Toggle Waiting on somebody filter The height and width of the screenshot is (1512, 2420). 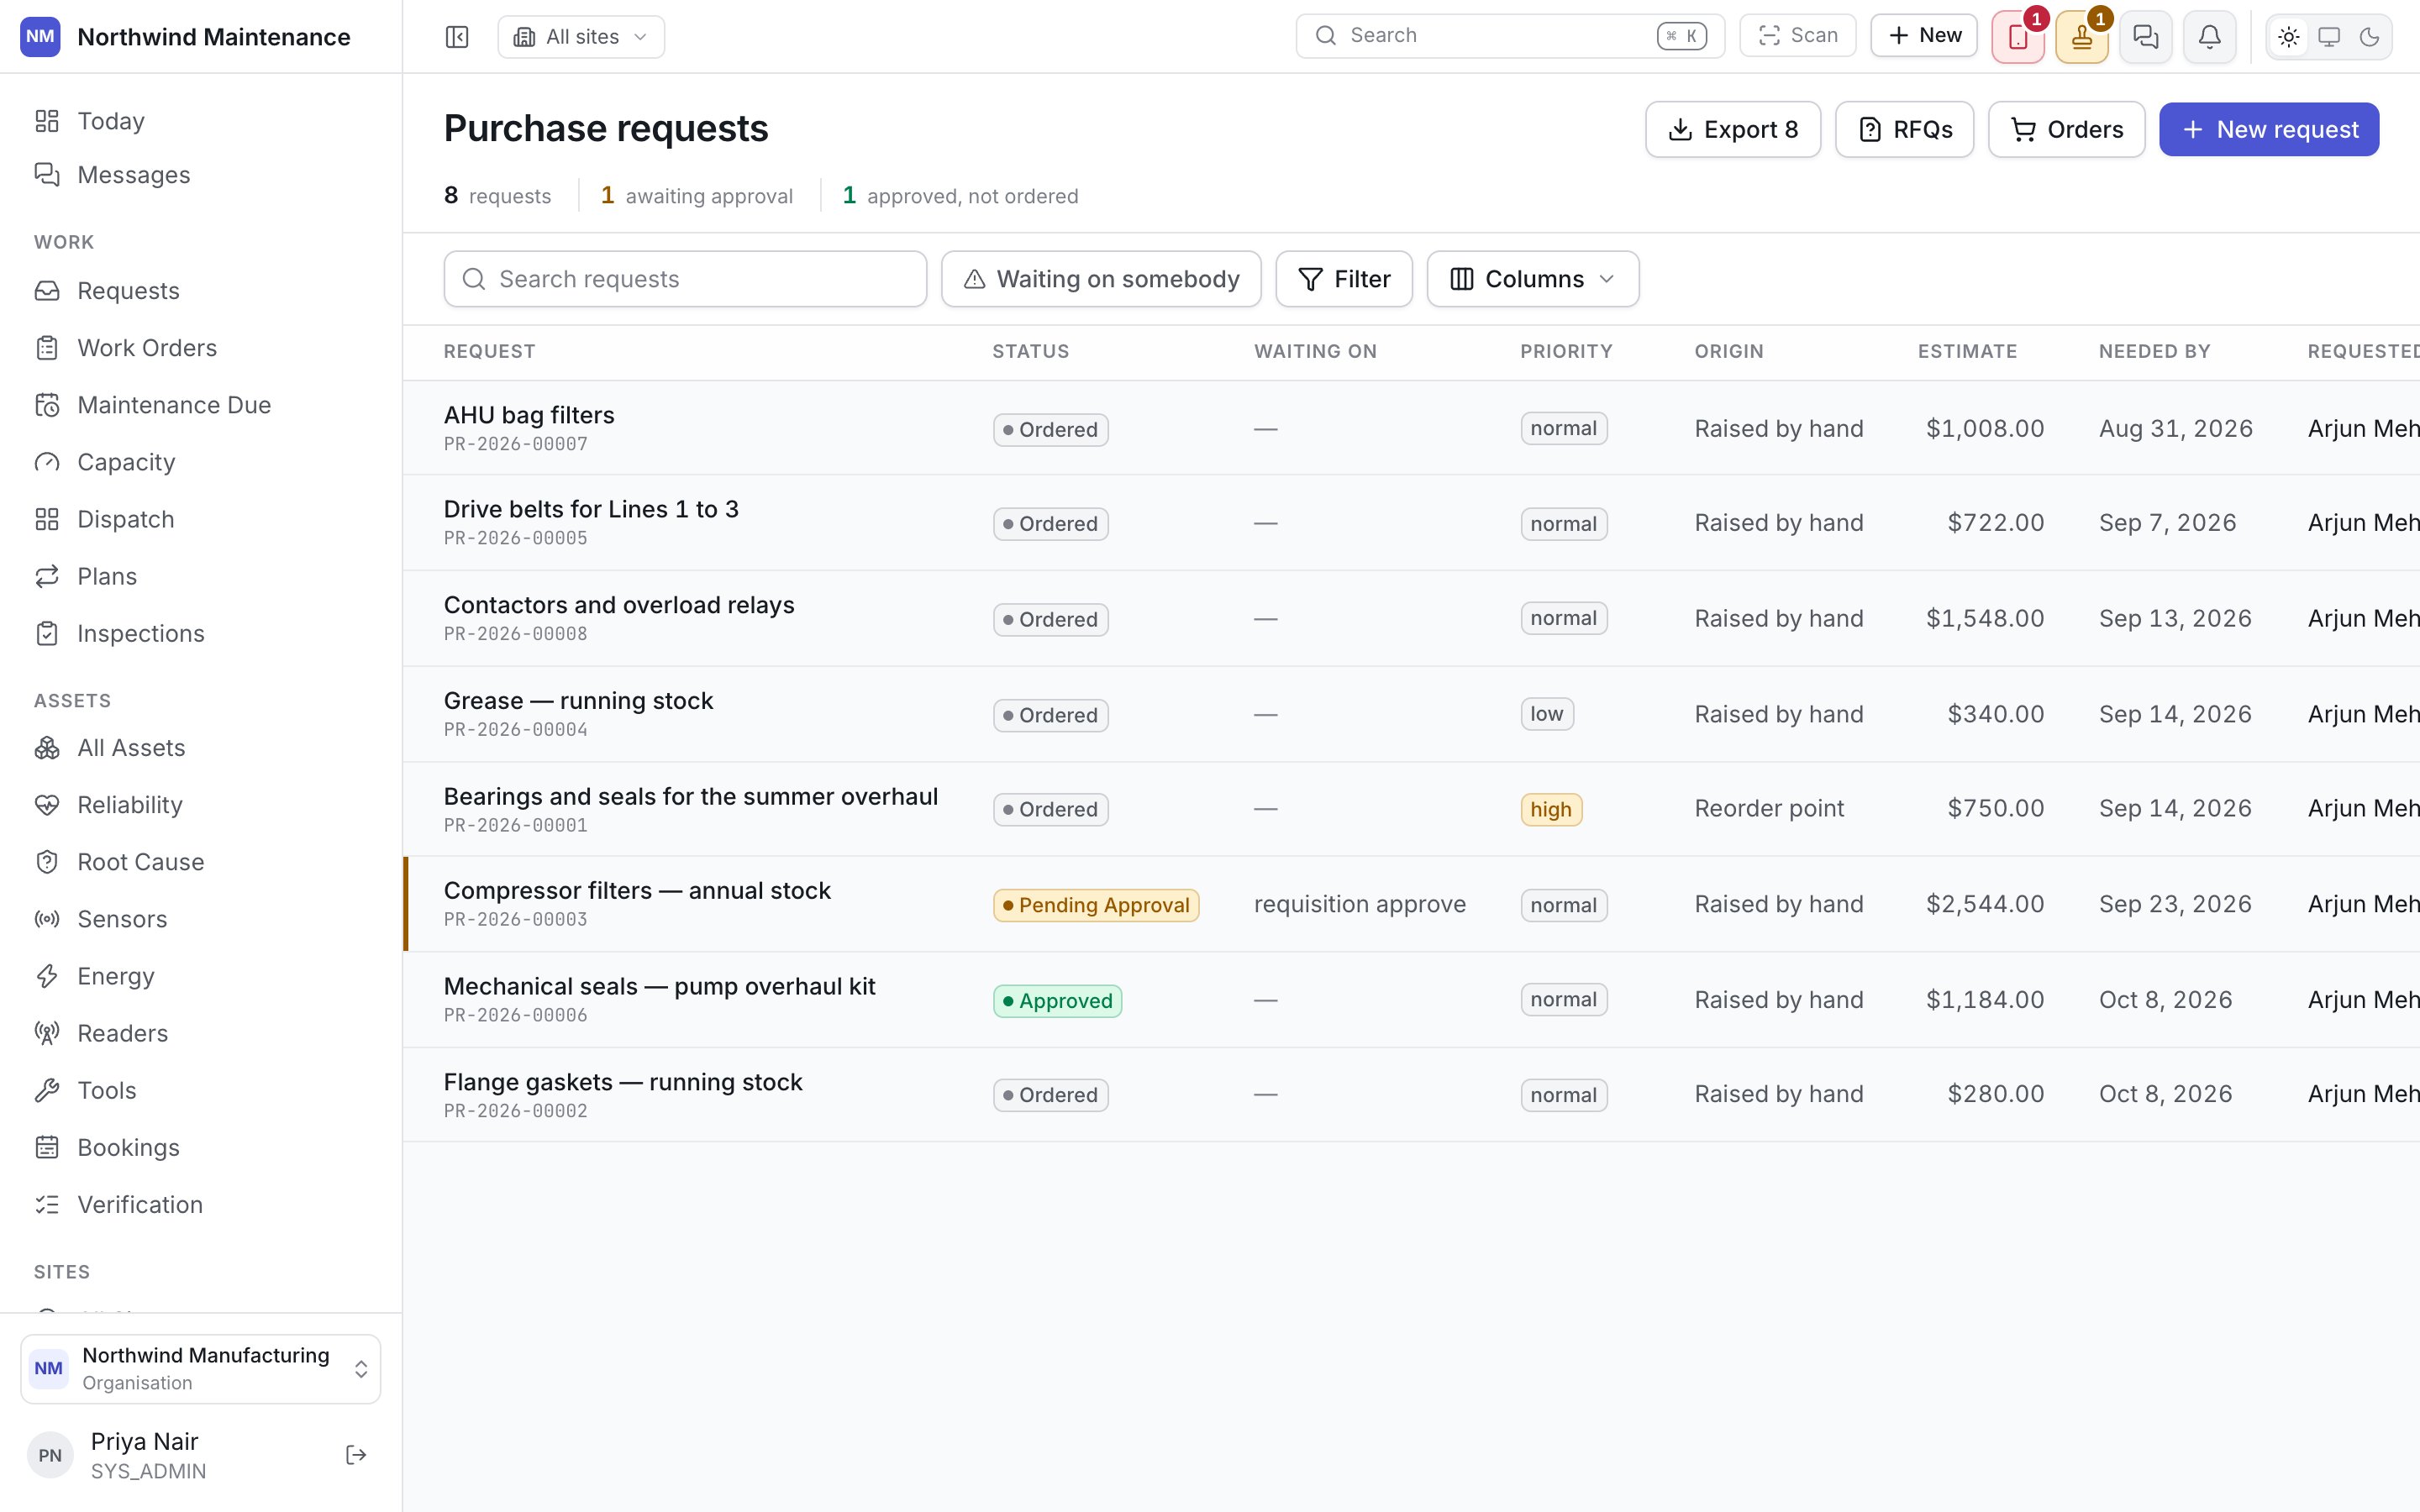(x=1101, y=279)
